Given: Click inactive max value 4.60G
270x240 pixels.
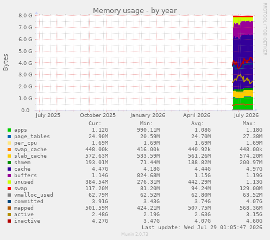Looking at the screenshot, I should (254, 221).
